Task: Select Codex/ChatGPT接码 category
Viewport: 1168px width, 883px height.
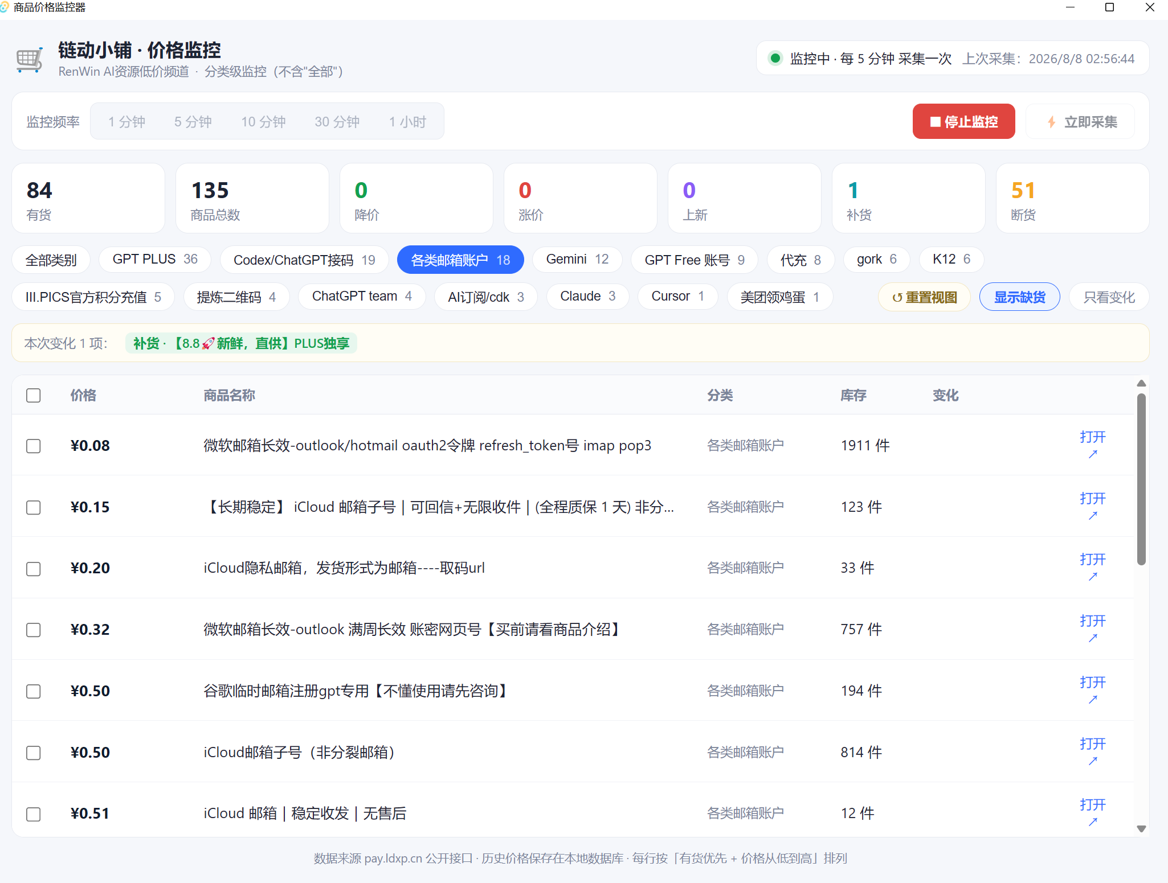Action: [304, 260]
